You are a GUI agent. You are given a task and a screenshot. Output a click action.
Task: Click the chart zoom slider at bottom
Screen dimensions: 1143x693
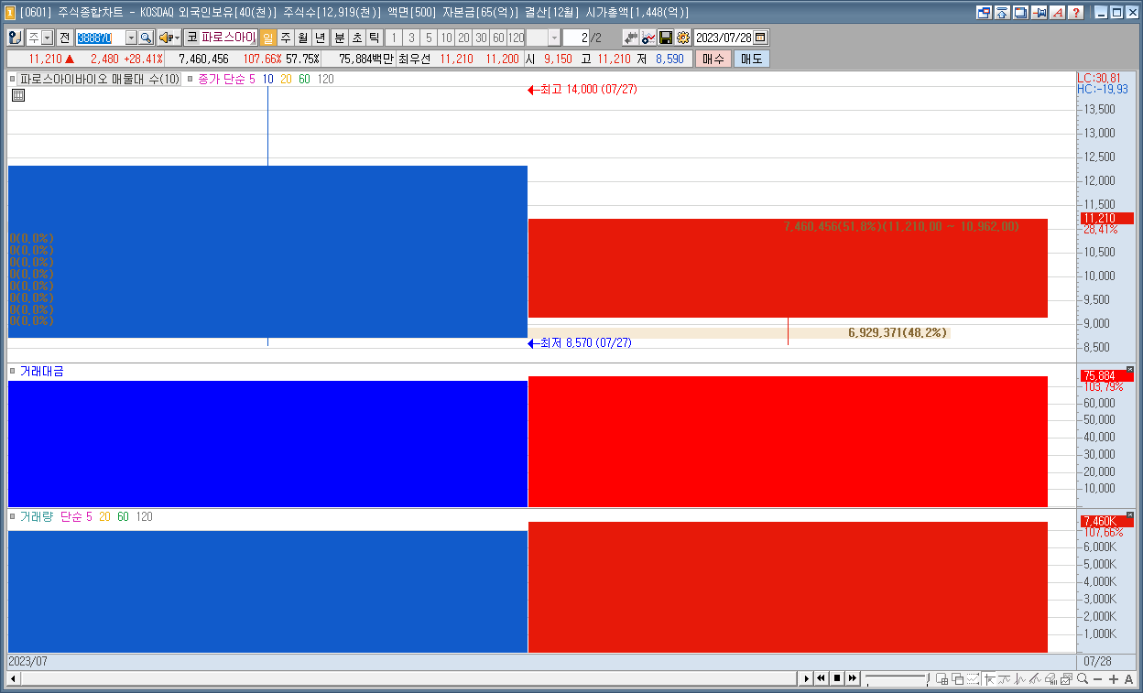point(896,678)
